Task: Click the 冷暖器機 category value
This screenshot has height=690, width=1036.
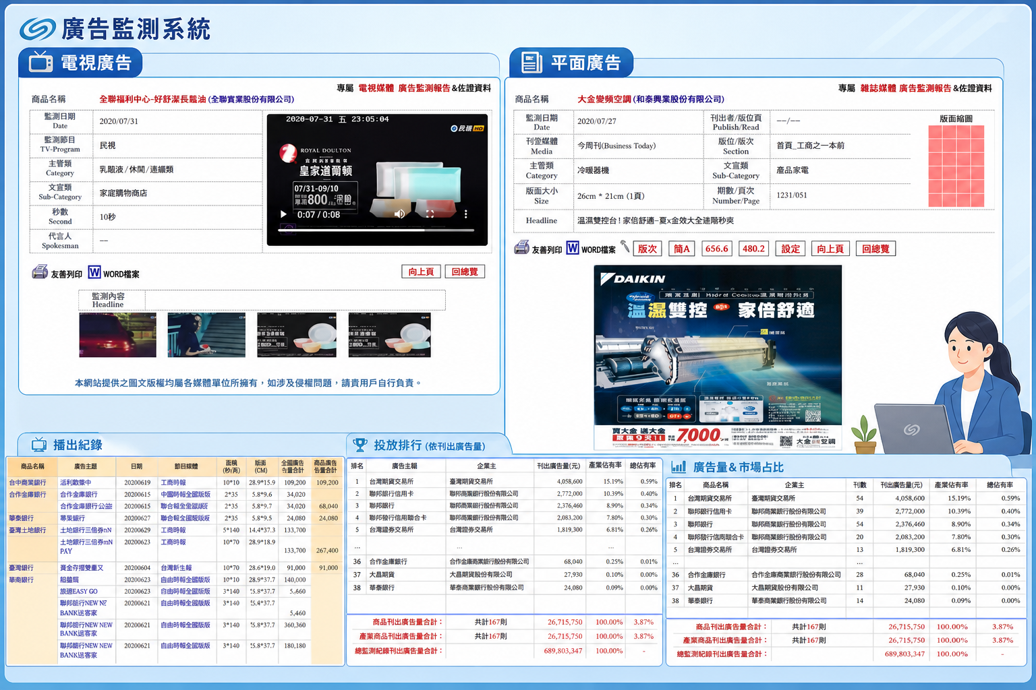Action: point(593,170)
